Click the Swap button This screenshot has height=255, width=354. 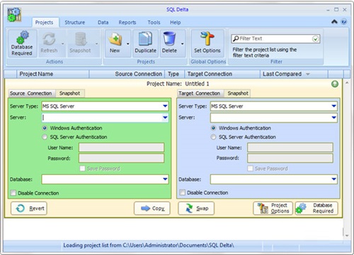196,208
